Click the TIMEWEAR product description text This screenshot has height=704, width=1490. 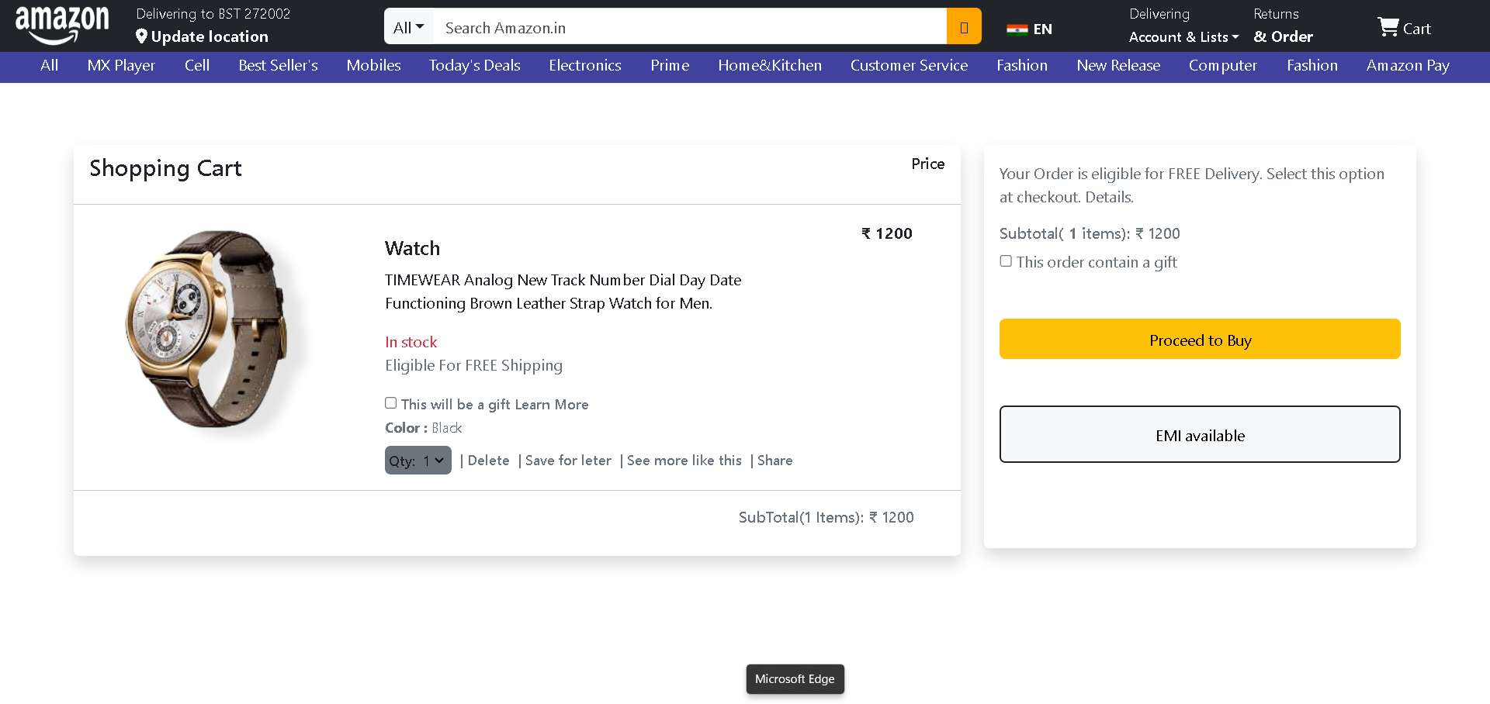click(563, 292)
